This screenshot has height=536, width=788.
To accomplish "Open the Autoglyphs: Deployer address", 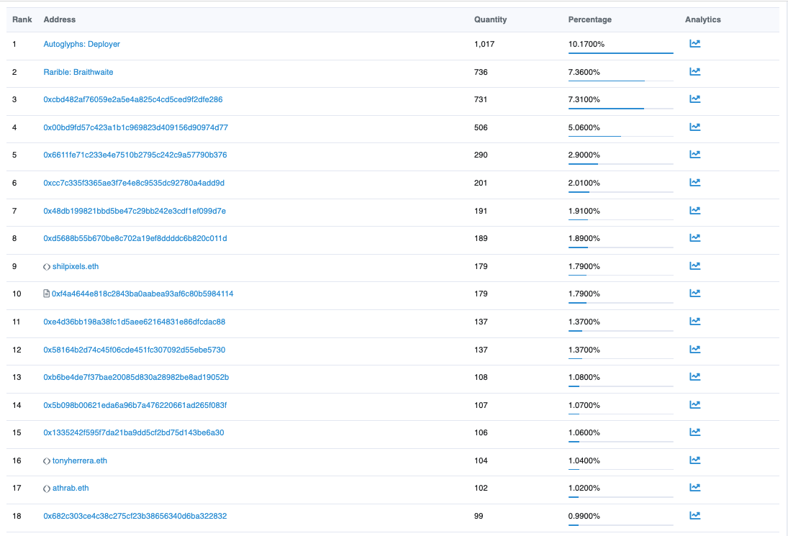I will (x=81, y=44).
